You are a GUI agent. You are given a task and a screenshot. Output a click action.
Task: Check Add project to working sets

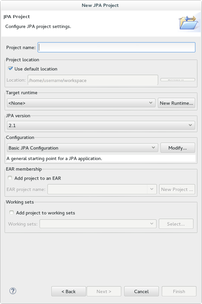(12, 213)
